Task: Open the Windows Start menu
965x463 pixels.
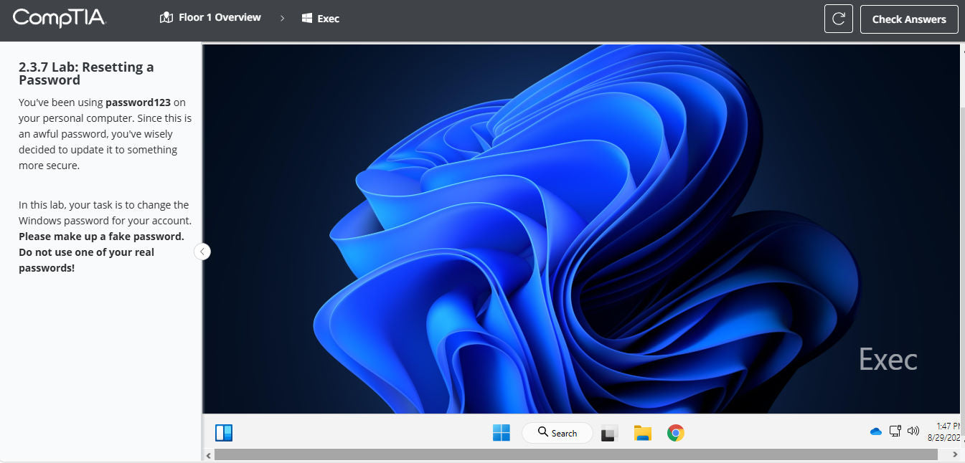Action: (x=501, y=433)
